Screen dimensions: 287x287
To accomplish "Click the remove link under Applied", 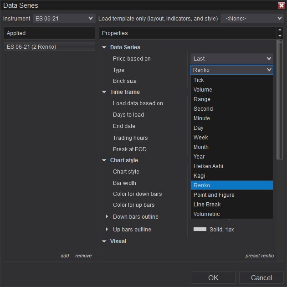I will tap(83, 256).
